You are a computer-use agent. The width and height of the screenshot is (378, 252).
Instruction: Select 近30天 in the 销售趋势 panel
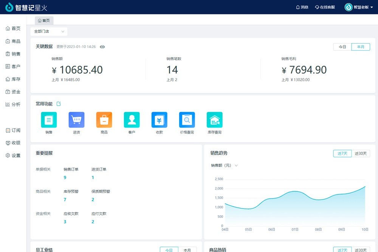point(361,153)
